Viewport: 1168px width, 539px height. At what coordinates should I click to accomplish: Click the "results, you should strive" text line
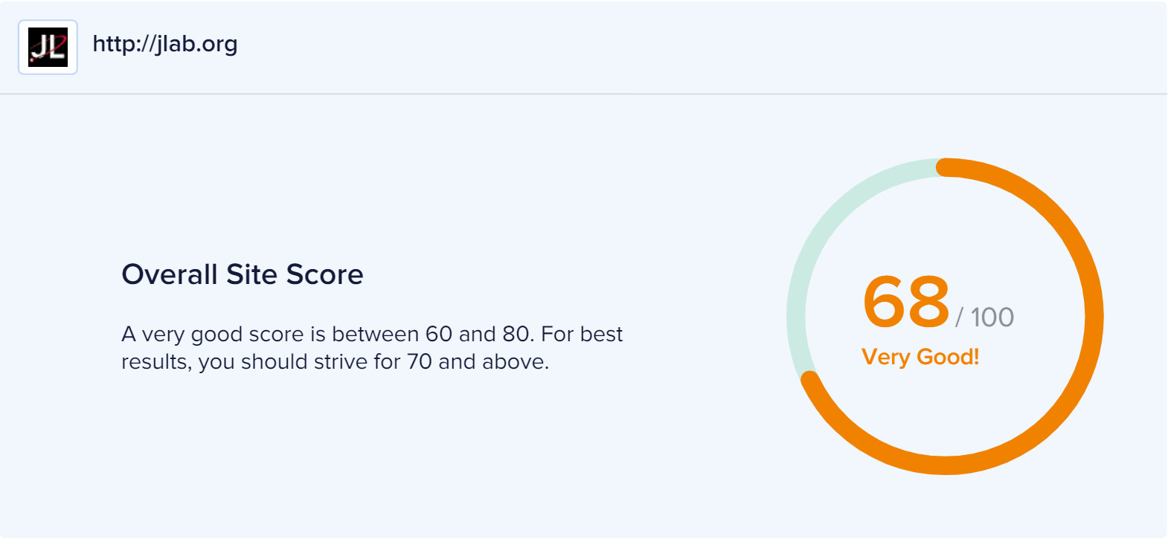pyautogui.click(x=336, y=362)
